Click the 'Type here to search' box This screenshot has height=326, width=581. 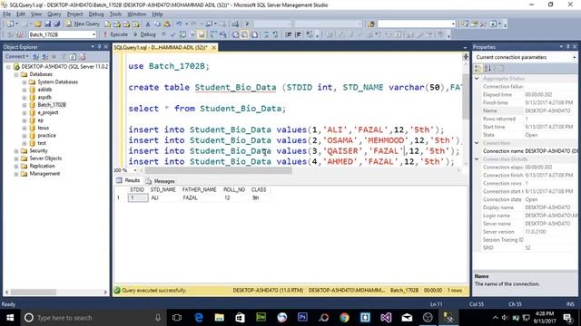[93, 318]
